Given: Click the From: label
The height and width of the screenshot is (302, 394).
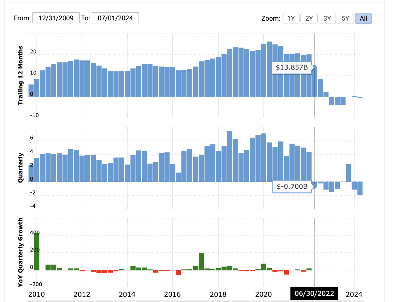Looking at the screenshot, I should click(x=22, y=18).
